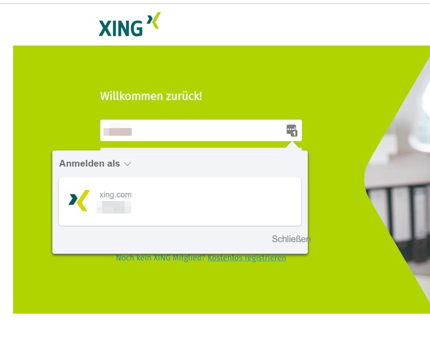Open the Kostenlos registrieren link

[x=247, y=258]
